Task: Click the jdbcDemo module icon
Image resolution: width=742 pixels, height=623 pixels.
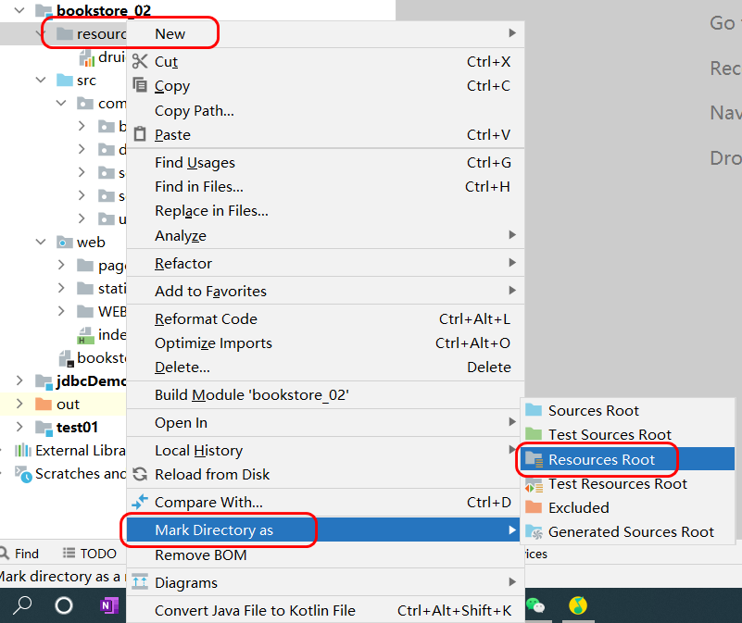Action: [x=44, y=381]
